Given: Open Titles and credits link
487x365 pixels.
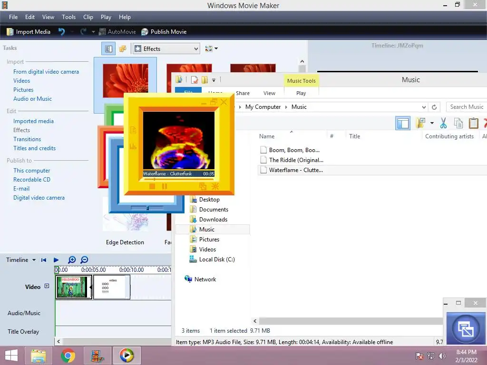Looking at the screenshot, I should (x=34, y=148).
